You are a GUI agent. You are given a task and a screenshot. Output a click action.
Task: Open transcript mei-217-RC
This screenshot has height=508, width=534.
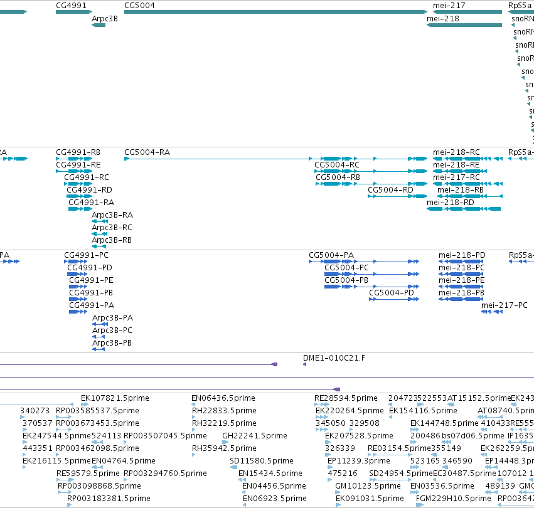tap(456, 177)
